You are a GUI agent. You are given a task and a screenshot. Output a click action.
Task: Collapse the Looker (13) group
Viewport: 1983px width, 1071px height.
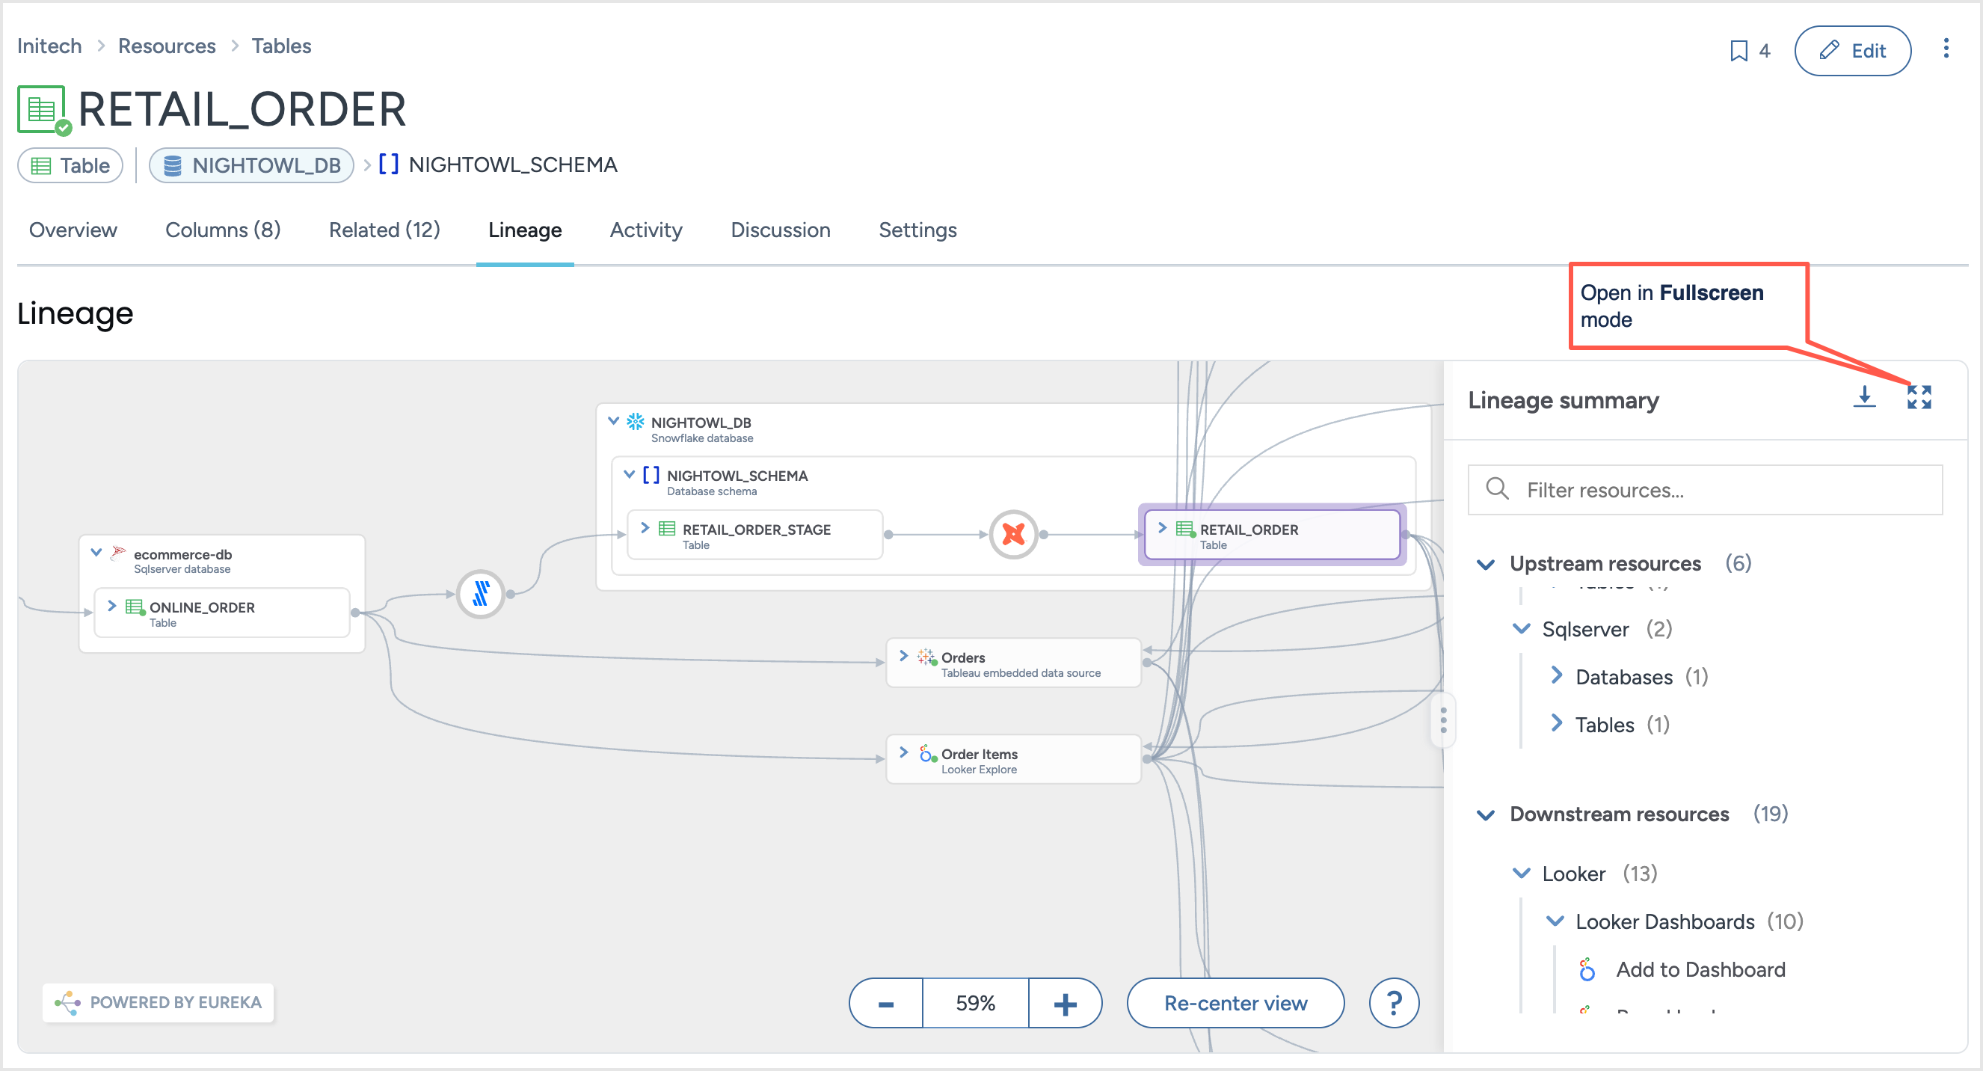click(1521, 873)
